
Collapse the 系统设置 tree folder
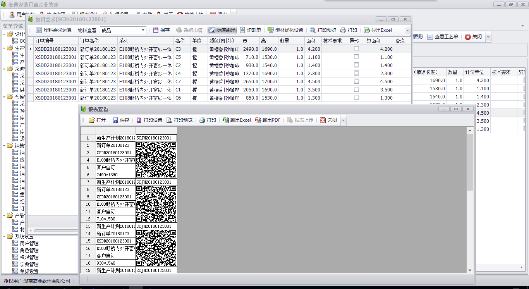point(3,236)
